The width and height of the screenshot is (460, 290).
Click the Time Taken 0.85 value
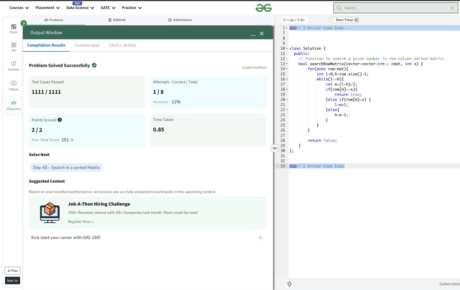(158, 130)
